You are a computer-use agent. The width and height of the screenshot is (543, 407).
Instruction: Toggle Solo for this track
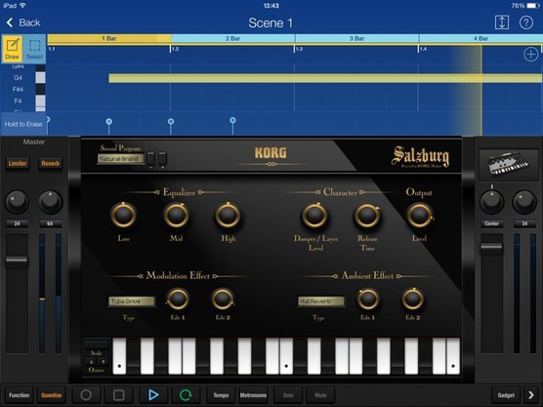pos(288,395)
